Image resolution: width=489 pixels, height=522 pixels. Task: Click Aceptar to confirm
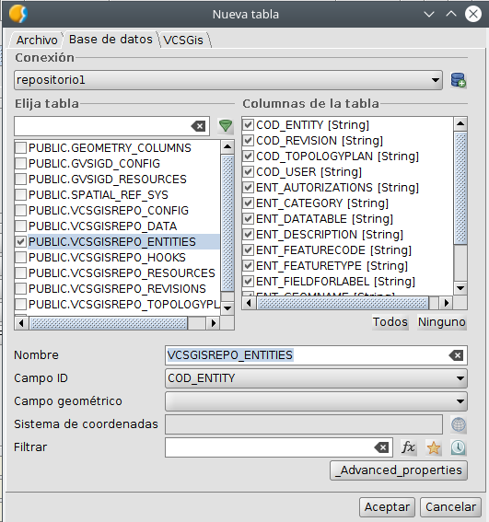[x=387, y=507]
